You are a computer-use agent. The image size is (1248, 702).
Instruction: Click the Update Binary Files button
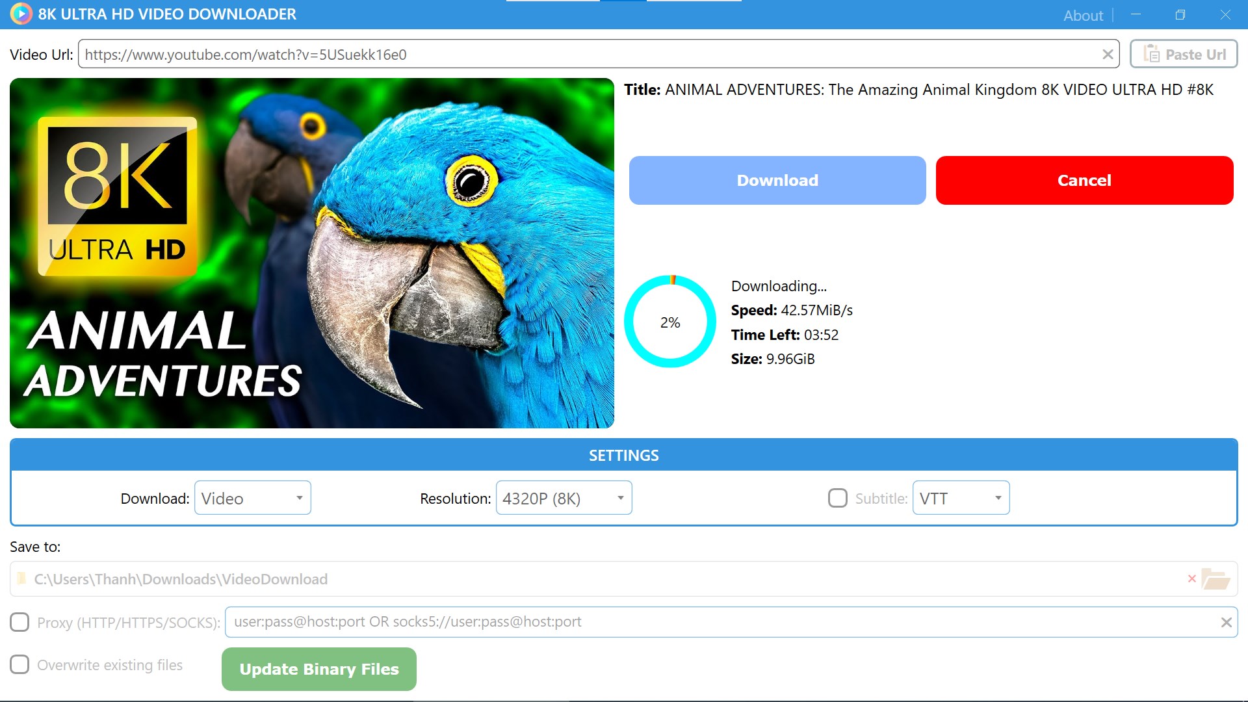318,669
